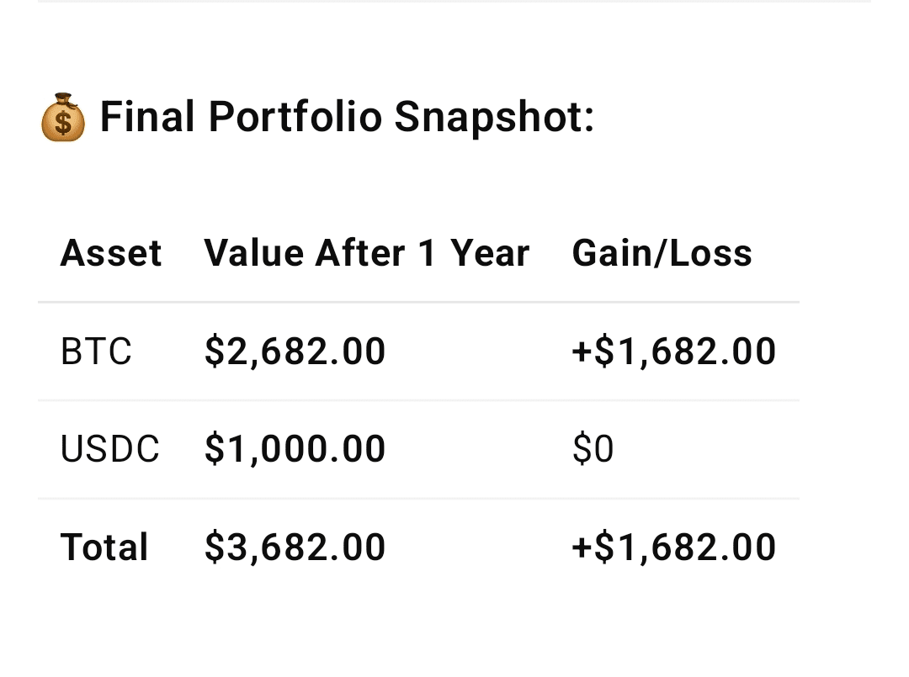This screenshot has width=909, height=677.
Task: Click the Total row label
Action: (104, 547)
